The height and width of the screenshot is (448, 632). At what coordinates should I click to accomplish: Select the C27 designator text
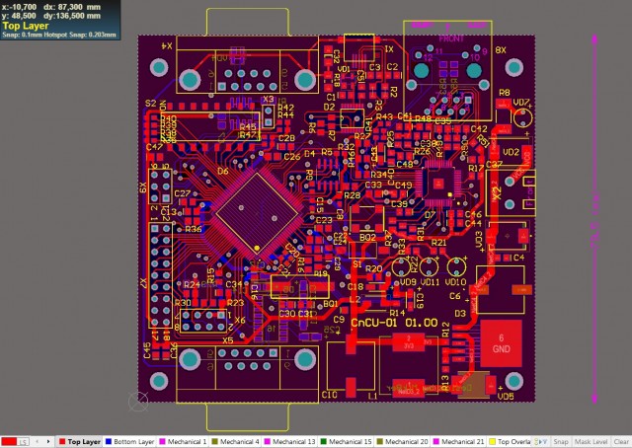pos(182,193)
